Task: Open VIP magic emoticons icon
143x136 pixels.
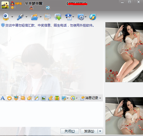Action: pos(16,98)
